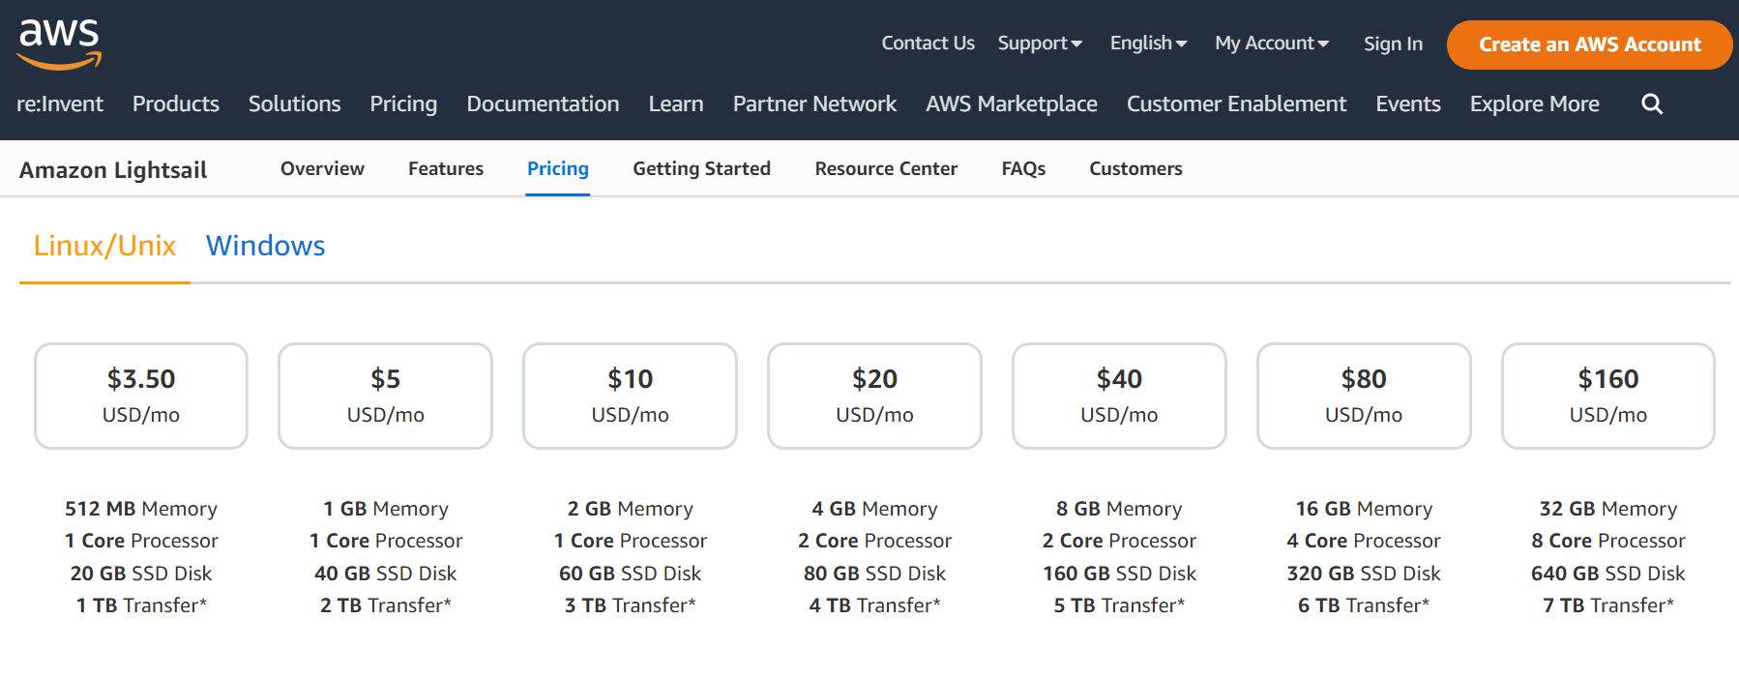The height and width of the screenshot is (678, 1739).
Task: Open the FAQs tab
Action: click(1023, 168)
